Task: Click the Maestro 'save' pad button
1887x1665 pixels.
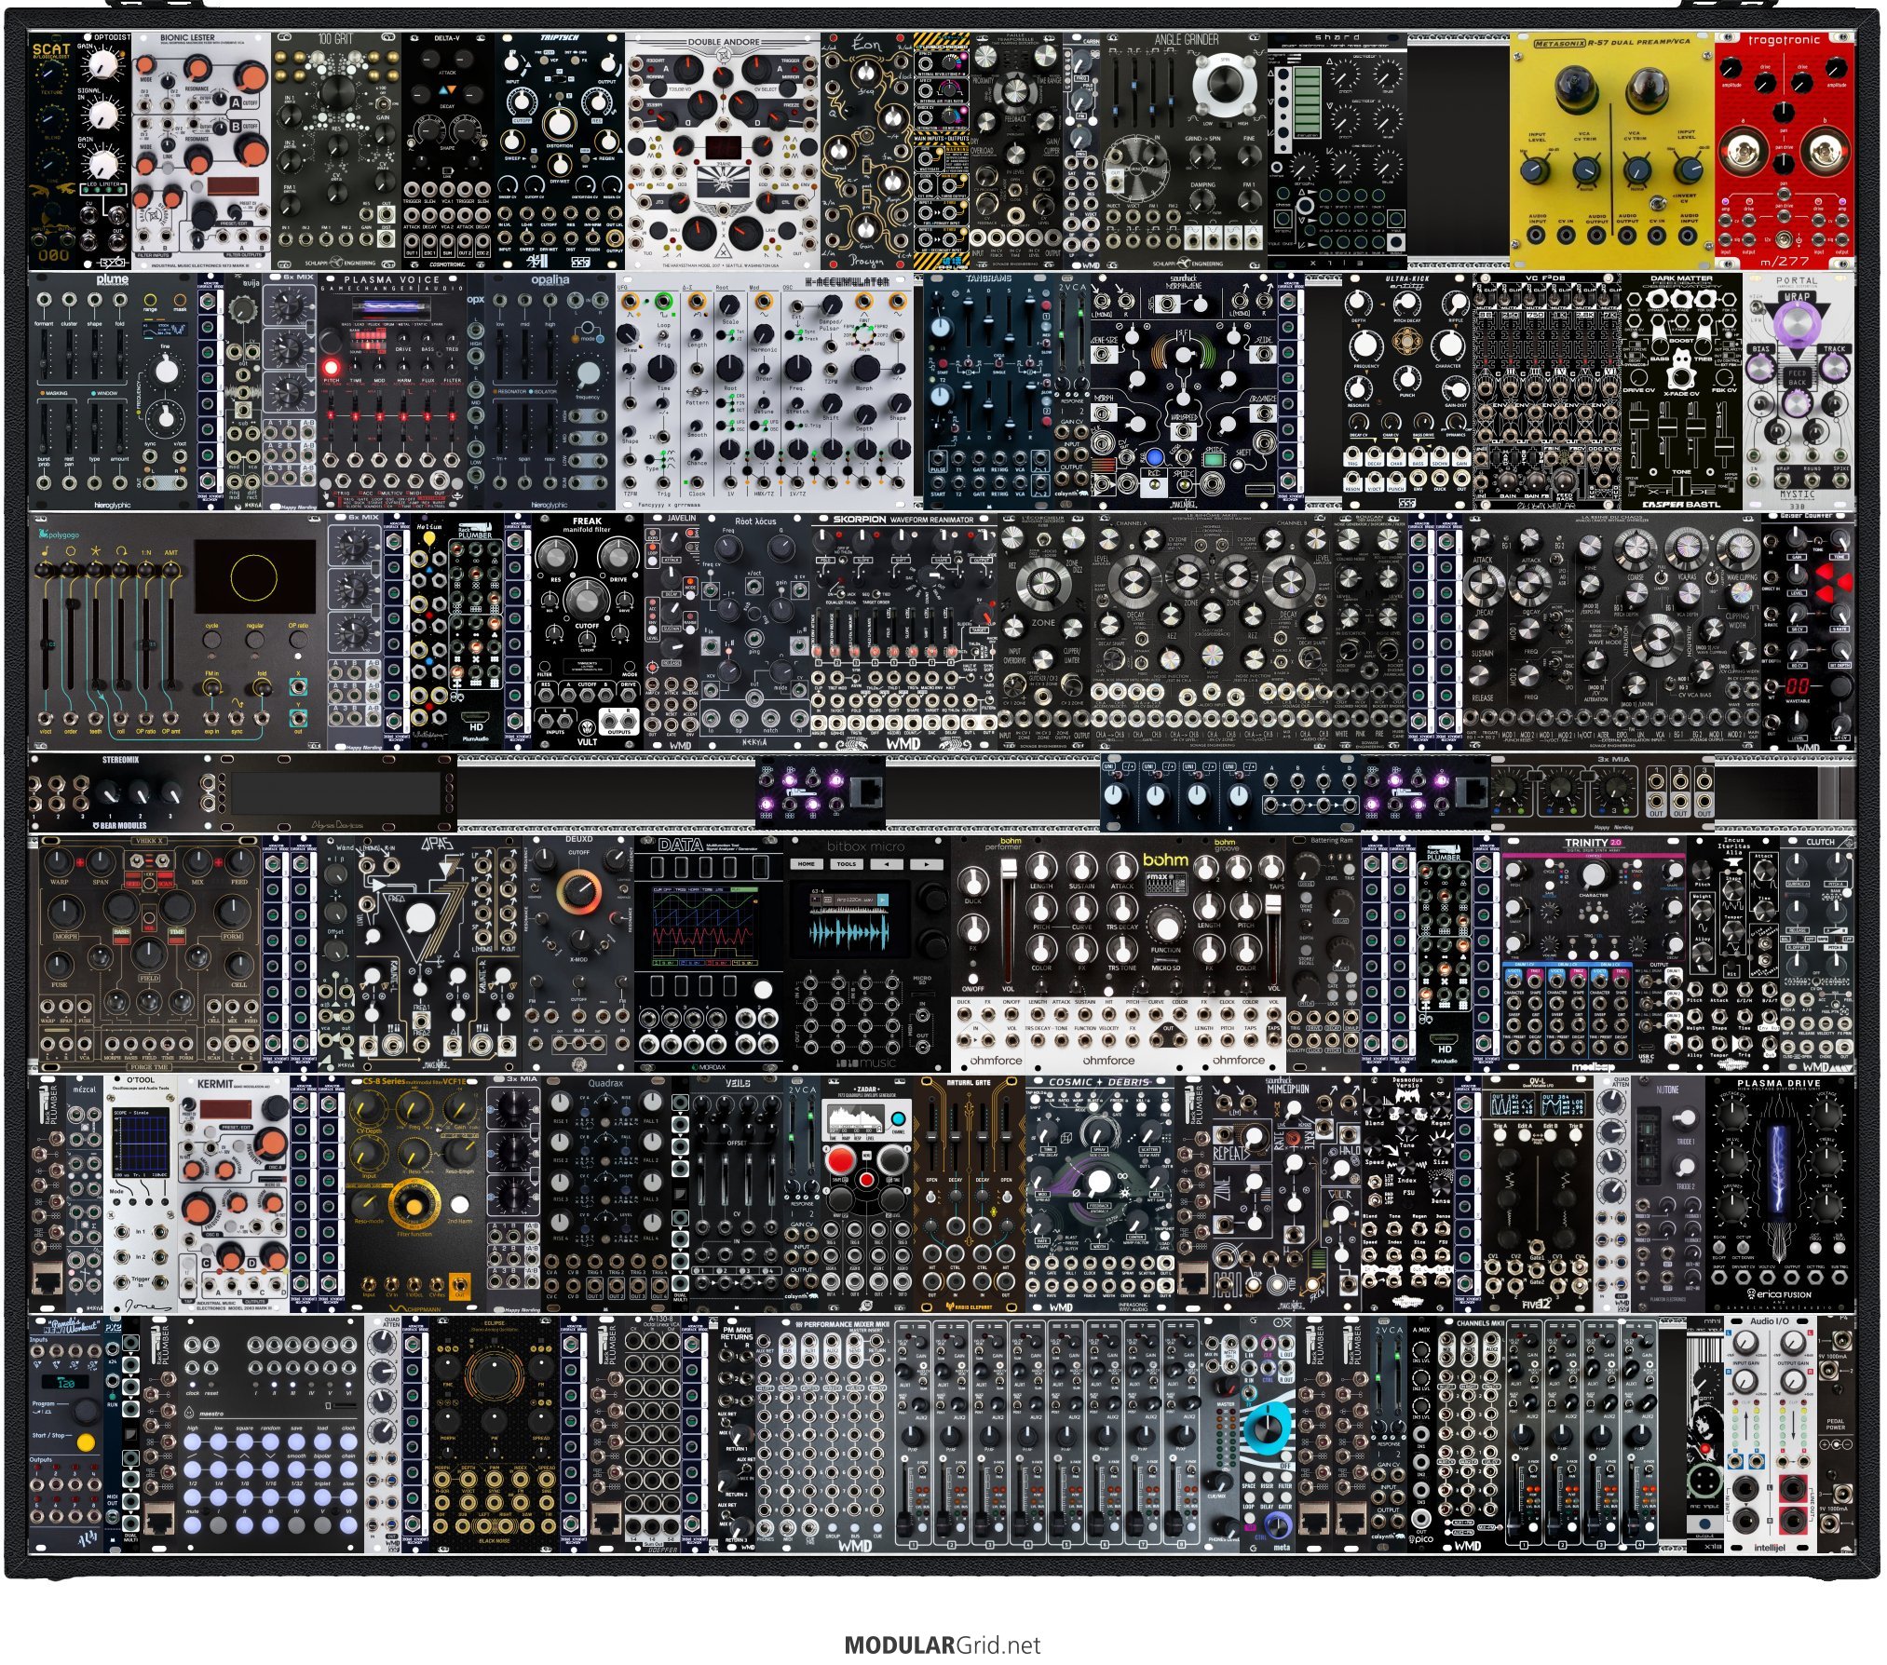Action: pos(296,1443)
